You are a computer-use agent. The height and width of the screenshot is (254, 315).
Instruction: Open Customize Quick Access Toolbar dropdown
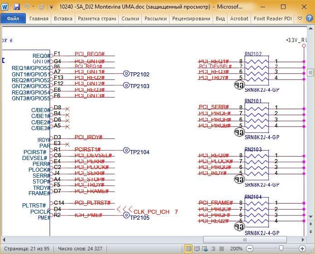[x=51, y=7]
